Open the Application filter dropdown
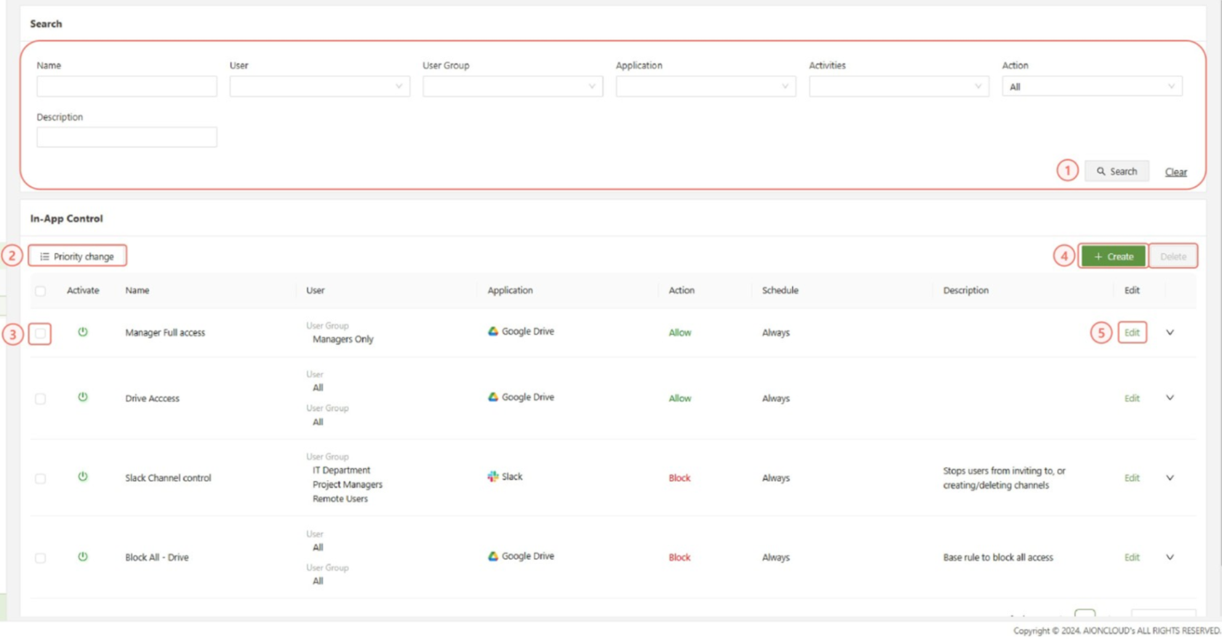The height and width of the screenshot is (640, 1222). pos(705,87)
